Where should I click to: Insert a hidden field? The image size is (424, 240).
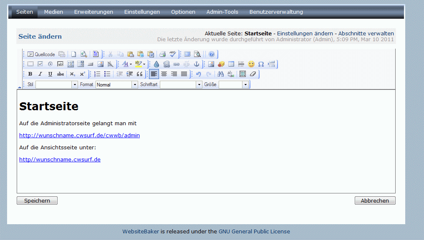point(110,64)
